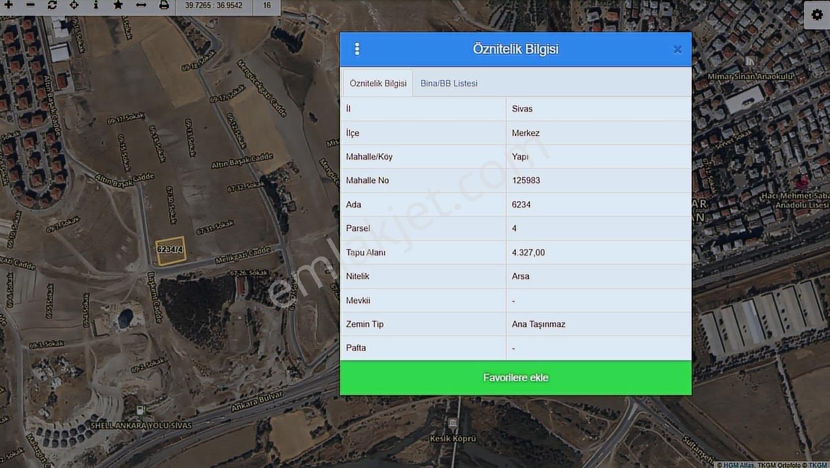Viewport: 830px width, 468px height.
Task: Click the İl value Sivas
Action: 522,109
